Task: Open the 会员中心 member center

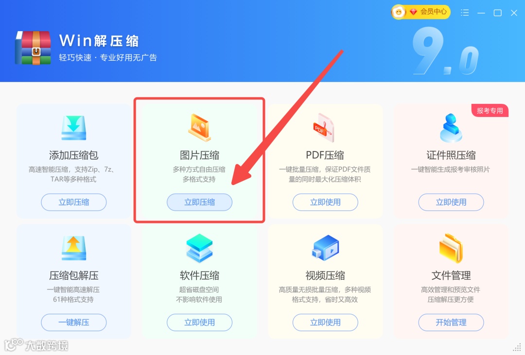Action: [x=421, y=12]
